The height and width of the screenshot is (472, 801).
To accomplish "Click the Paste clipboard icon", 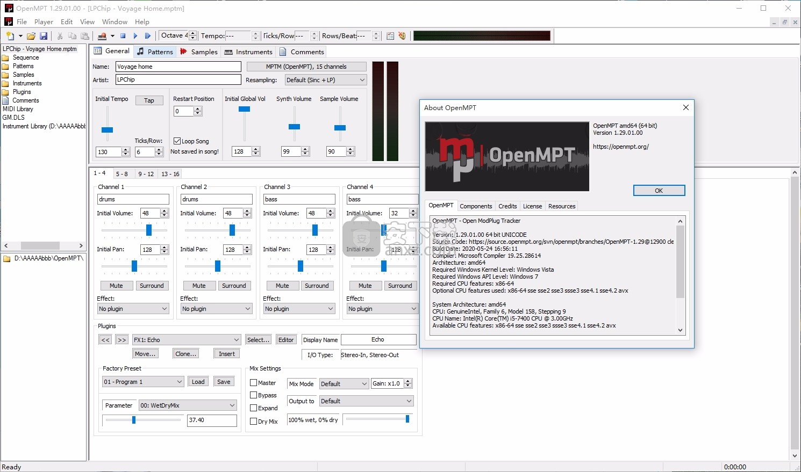I will tap(85, 36).
